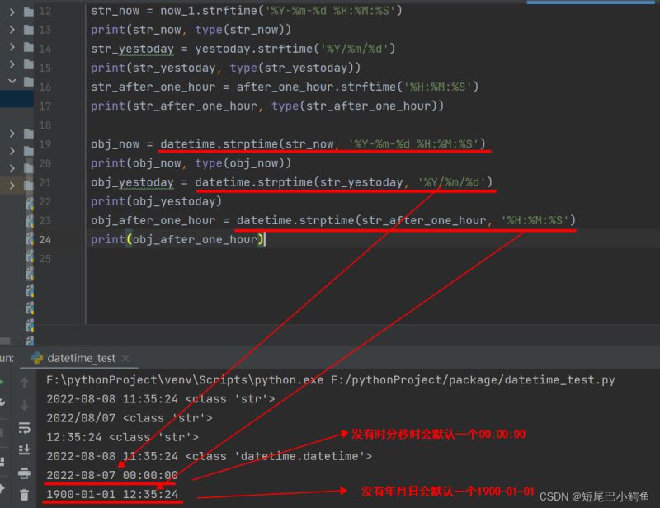
Task: Close the datetime_test run tab
Action: tap(125, 358)
